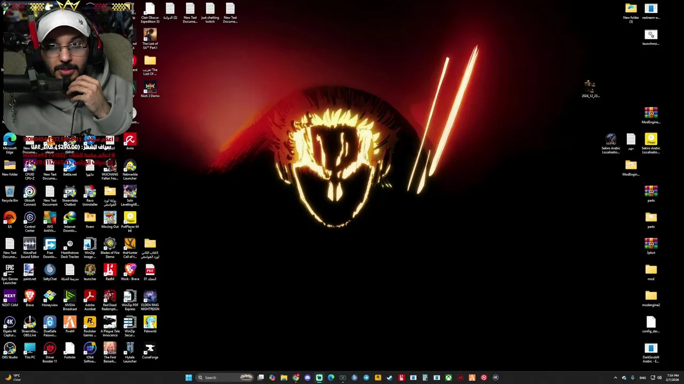
Task: Launch Revo Uninstaller
Action: click(x=90, y=196)
